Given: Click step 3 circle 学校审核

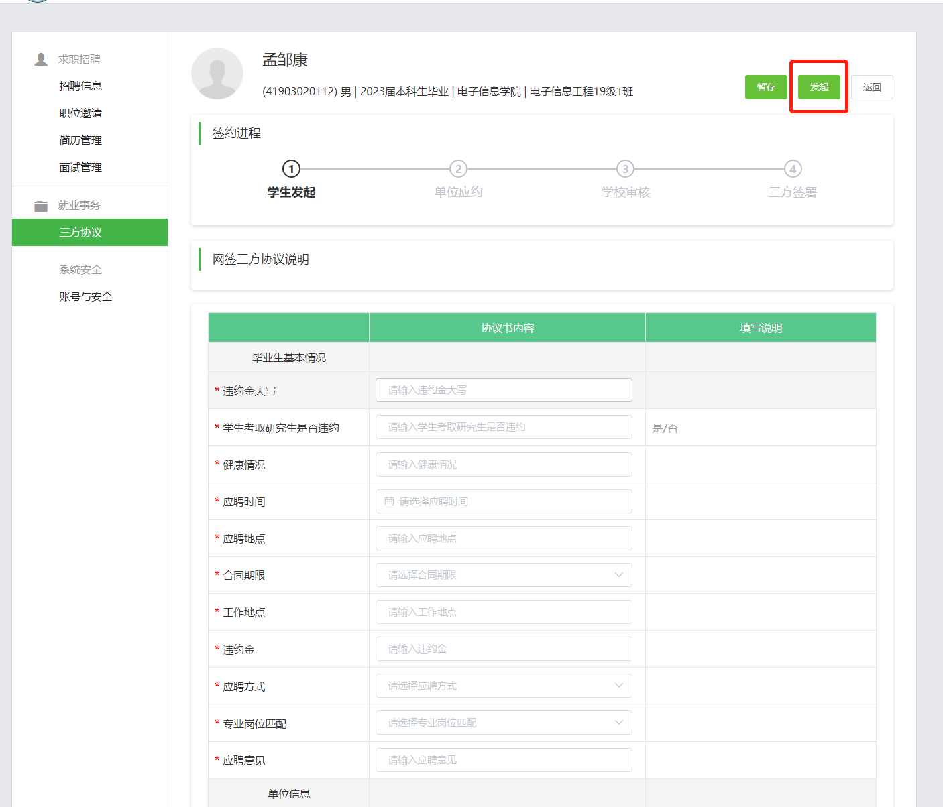Looking at the screenshot, I should (x=625, y=169).
